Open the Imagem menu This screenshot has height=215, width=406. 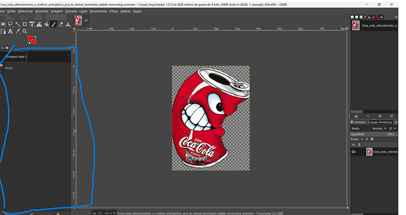57,11
